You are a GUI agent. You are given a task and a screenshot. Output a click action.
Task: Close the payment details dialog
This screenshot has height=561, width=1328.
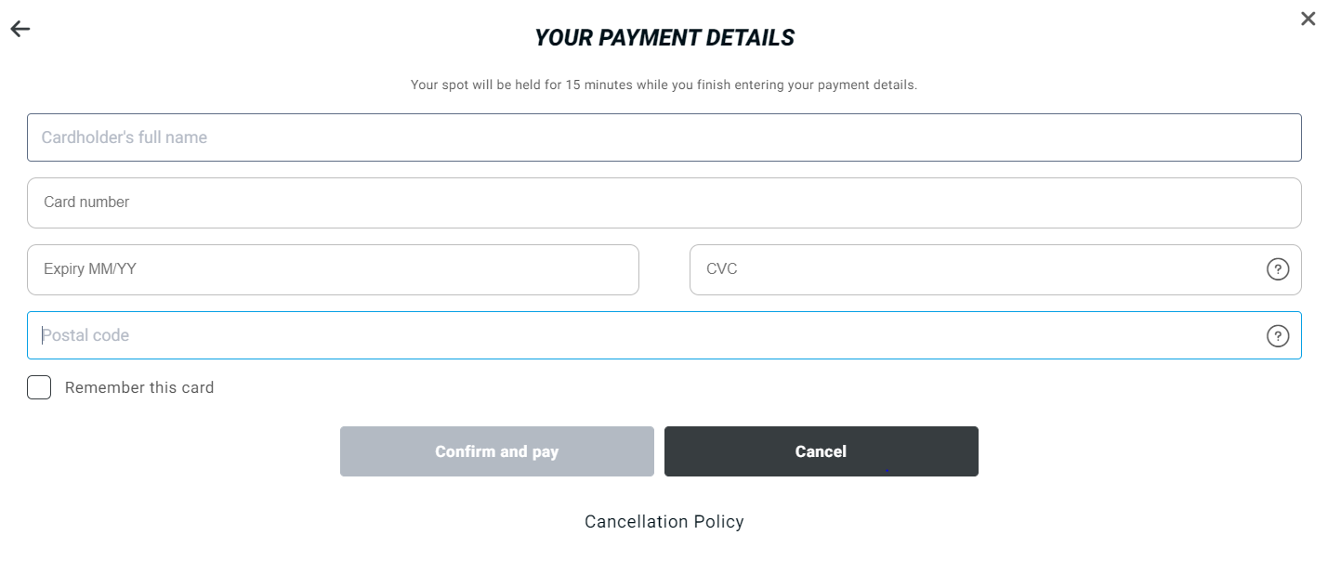pos(1308,19)
